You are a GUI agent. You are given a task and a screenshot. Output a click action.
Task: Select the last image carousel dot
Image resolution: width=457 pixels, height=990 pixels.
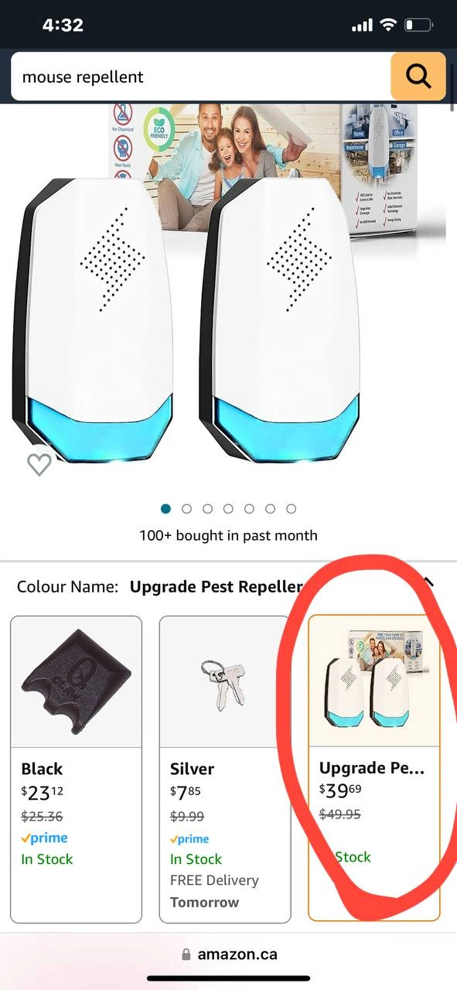pos(291,509)
